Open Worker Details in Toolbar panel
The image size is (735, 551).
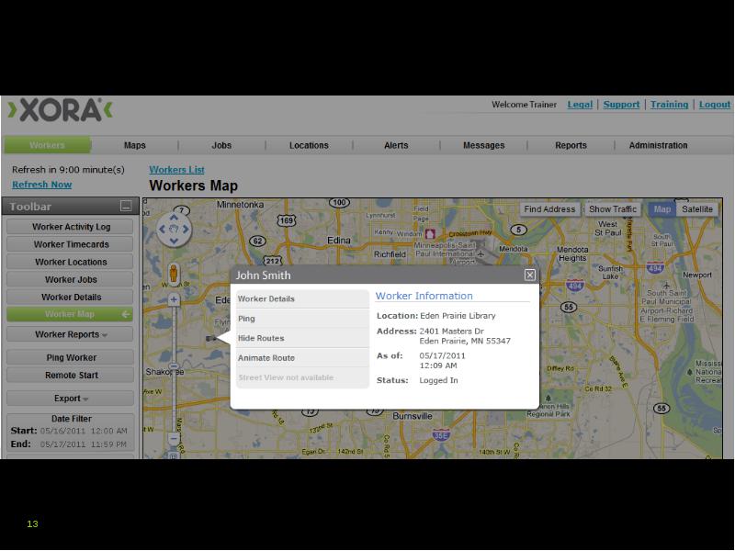point(71,297)
